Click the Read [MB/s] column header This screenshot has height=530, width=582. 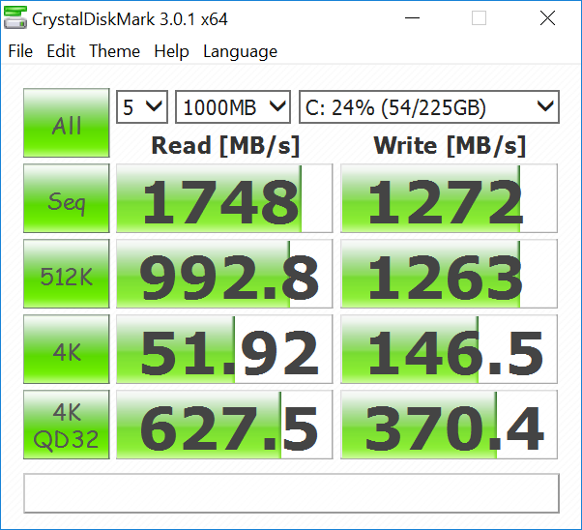(225, 146)
